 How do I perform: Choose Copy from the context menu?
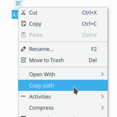pyautogui.click(x=63, y=24)
